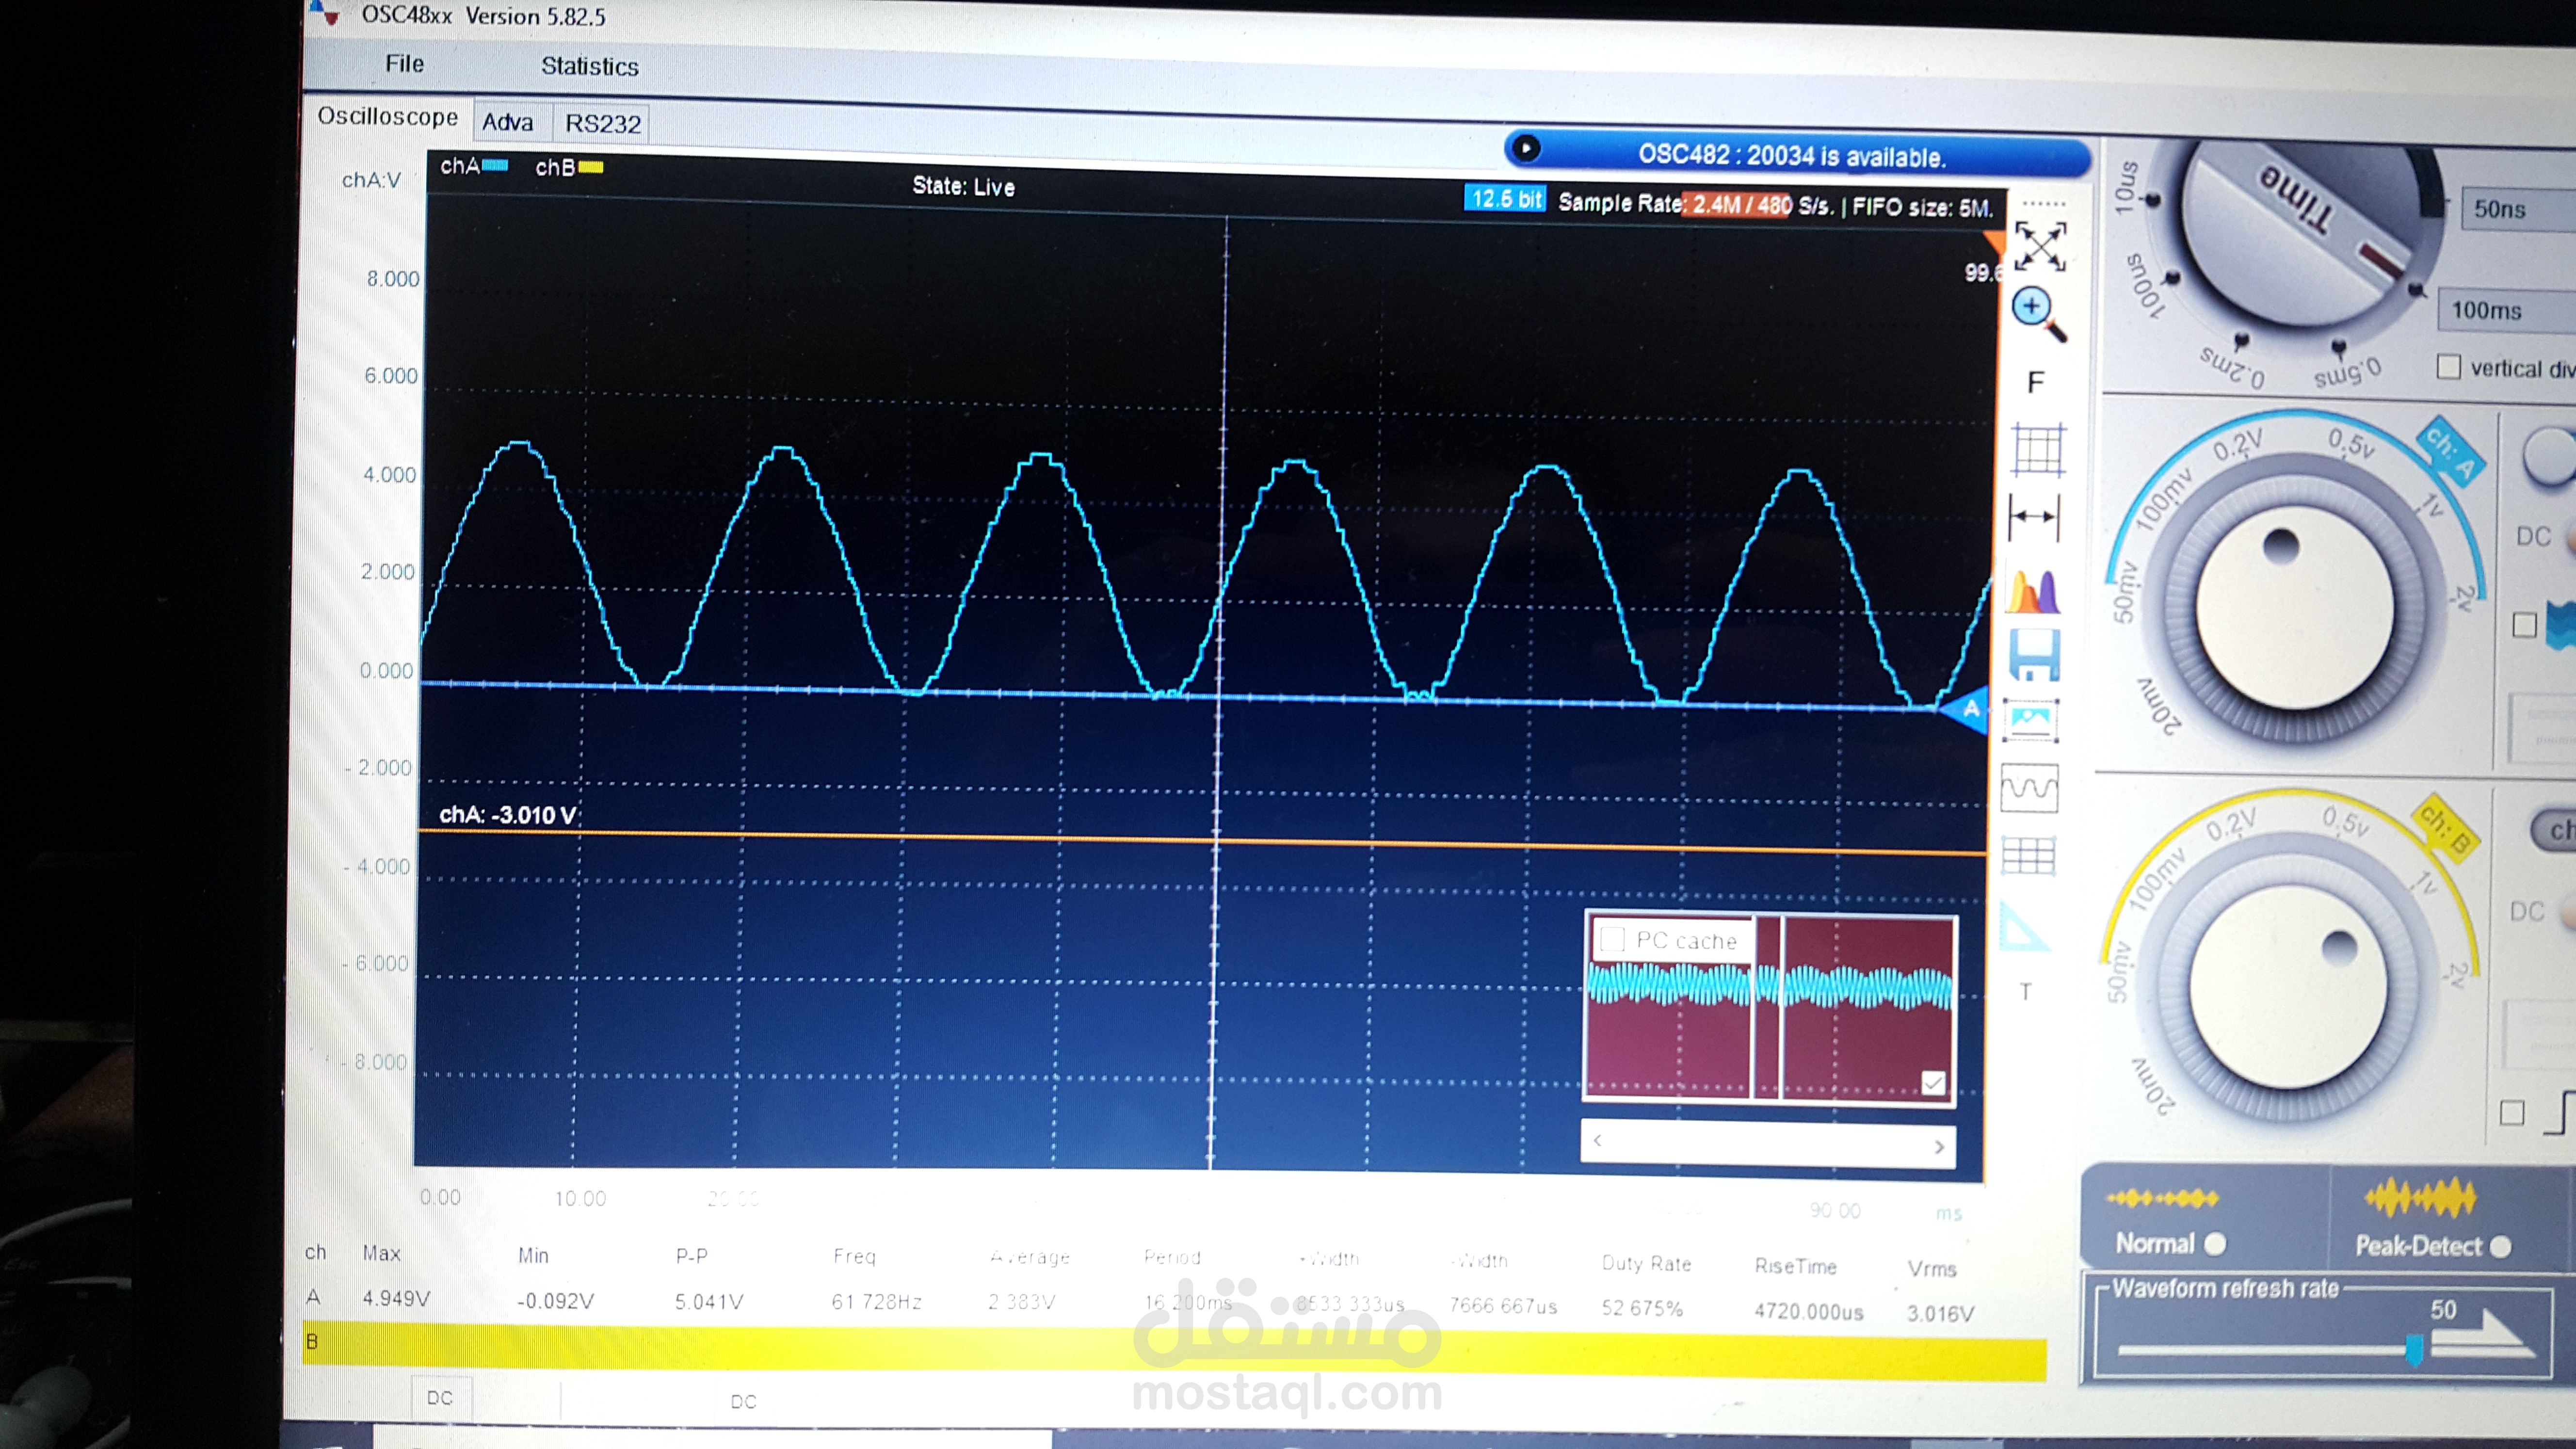Click the State: Live status text
The height and width of the screenshot is (1449, 2576).
[x=963, y=186]
